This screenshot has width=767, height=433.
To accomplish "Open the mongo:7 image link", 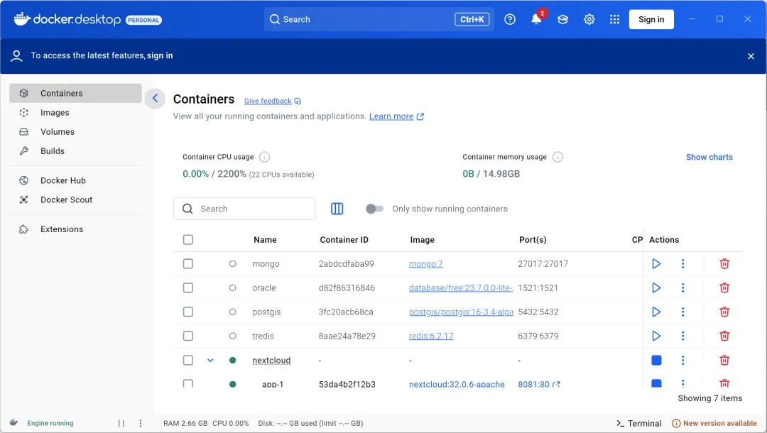I will 425,264.
